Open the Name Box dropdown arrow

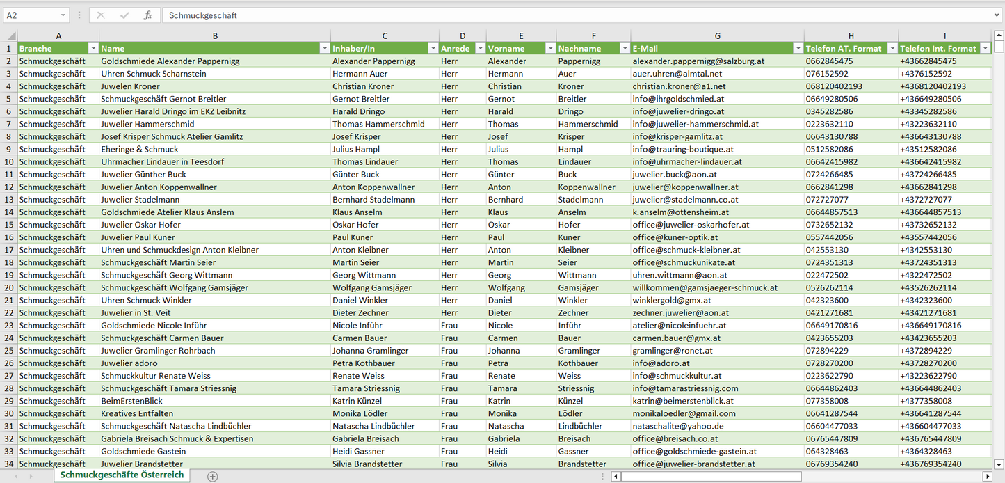63,15
